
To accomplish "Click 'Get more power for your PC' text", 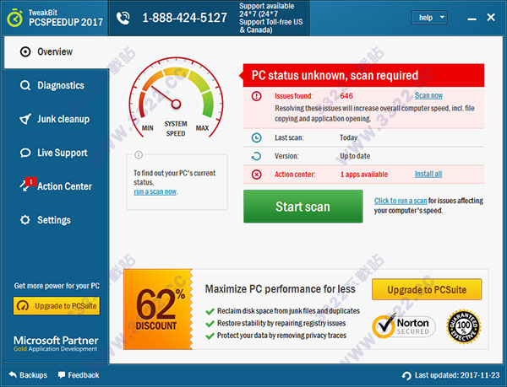I will coord(57,286).
